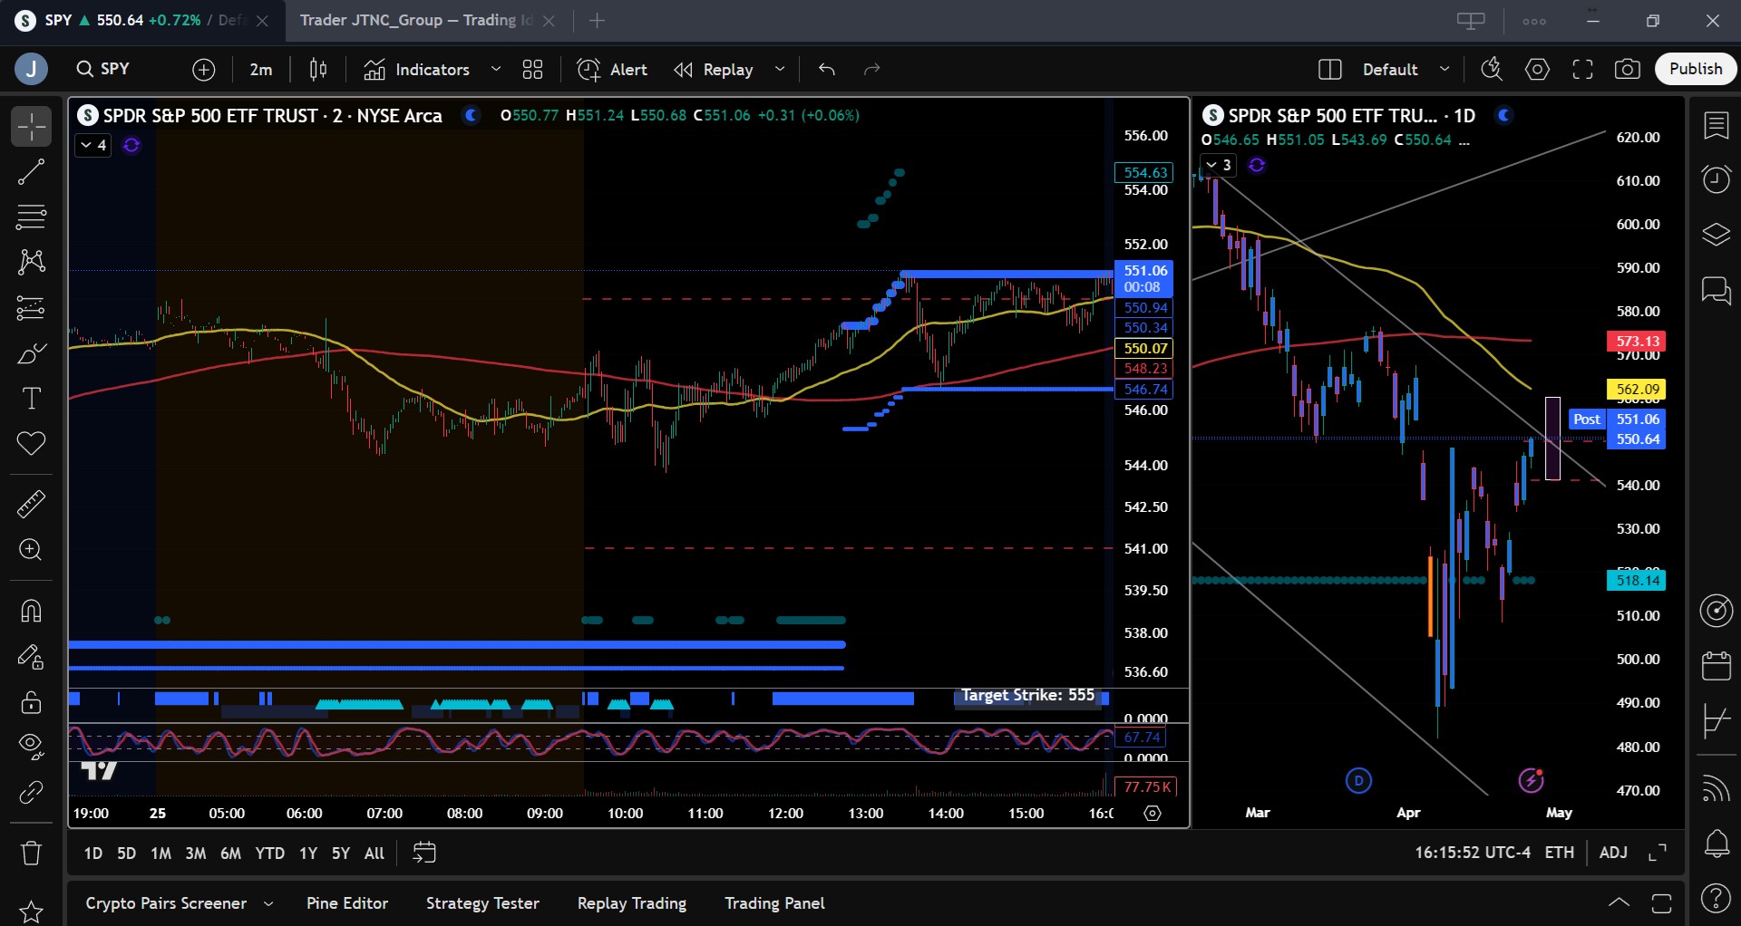Toggle ADJ price adjustment
The height and width of the screenshot is (926, 1741).
(1613, 853)
